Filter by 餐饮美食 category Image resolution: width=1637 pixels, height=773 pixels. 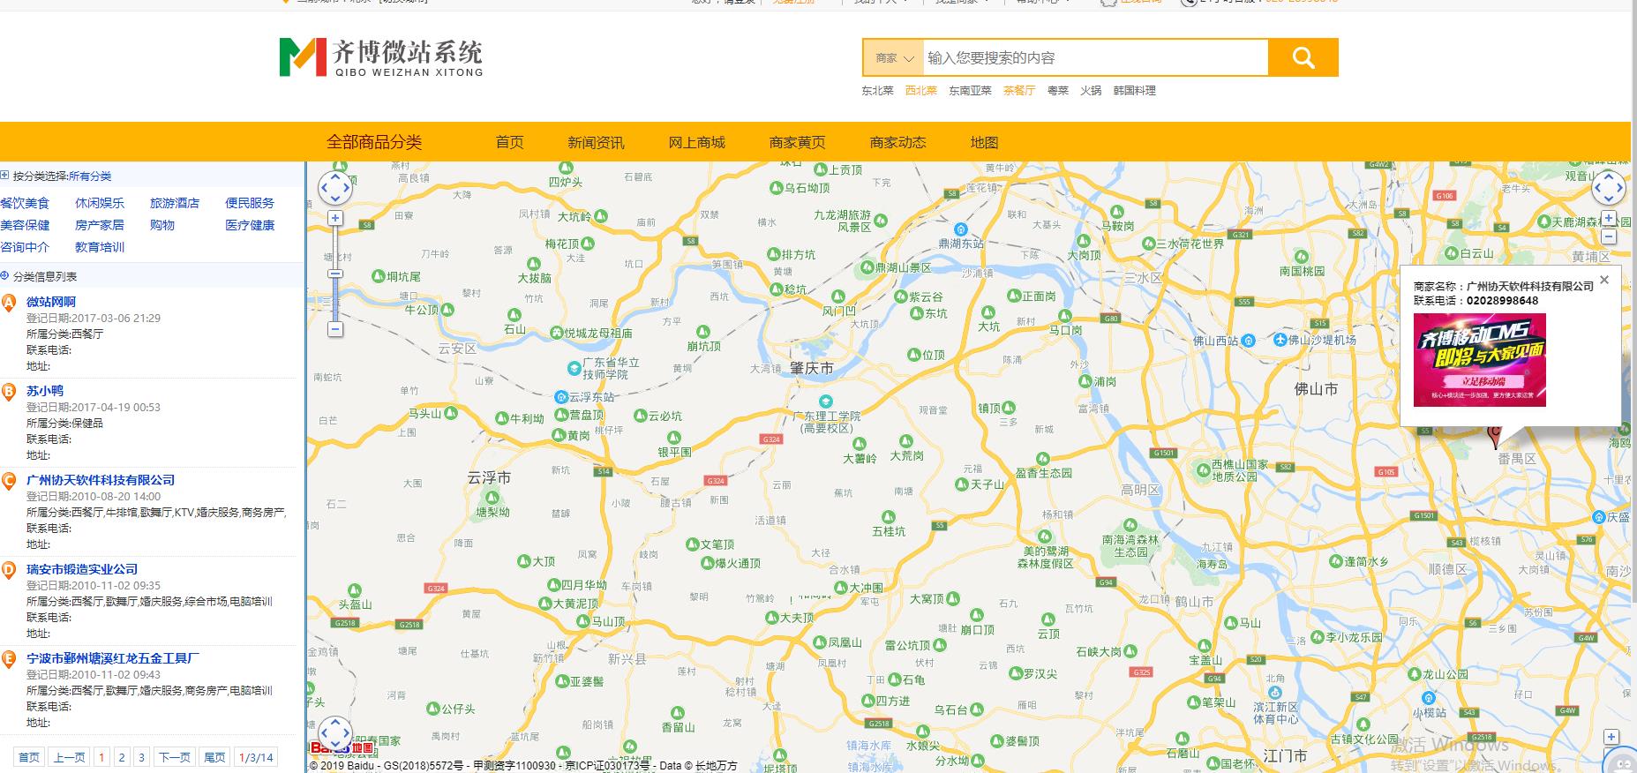(26, 203)
